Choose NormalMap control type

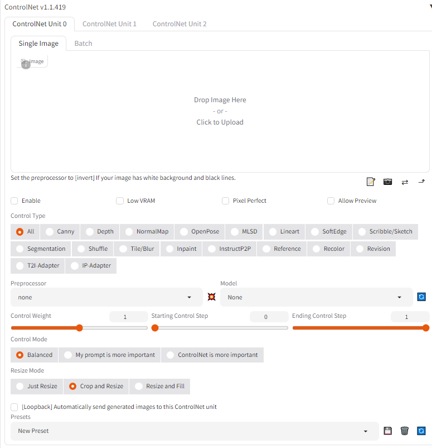(147, 232)
